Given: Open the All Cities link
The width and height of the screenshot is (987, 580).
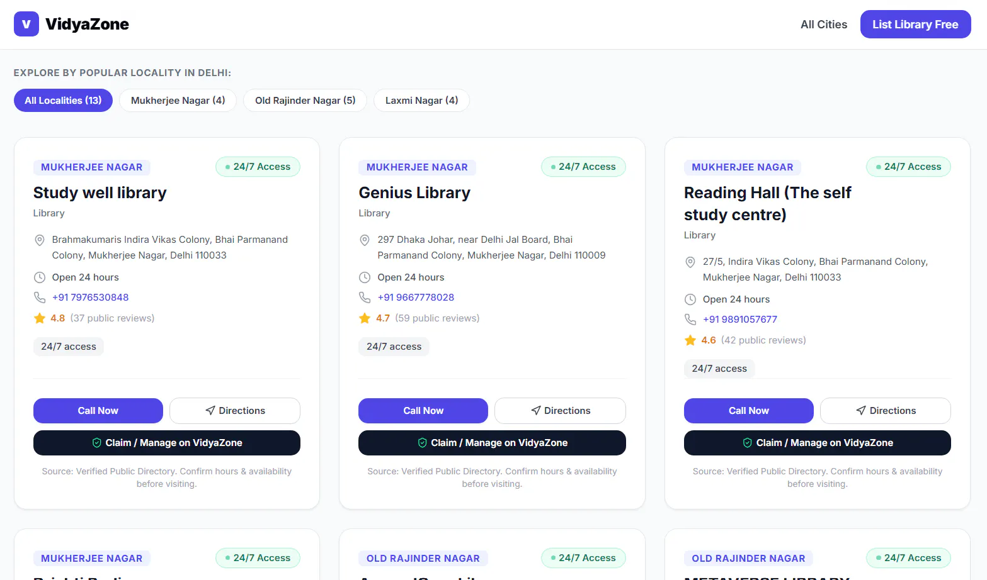Looking at the screenshot, I should pos(824,25).
